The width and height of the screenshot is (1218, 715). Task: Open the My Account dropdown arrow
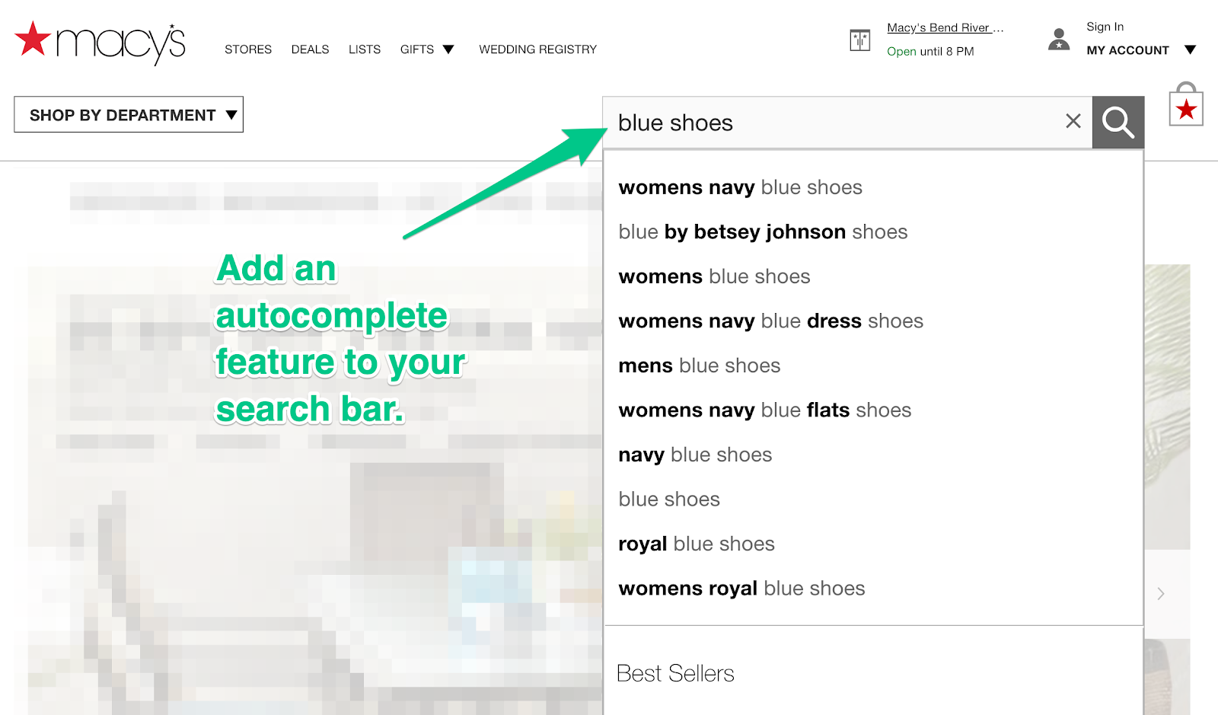pos(1190,50)
